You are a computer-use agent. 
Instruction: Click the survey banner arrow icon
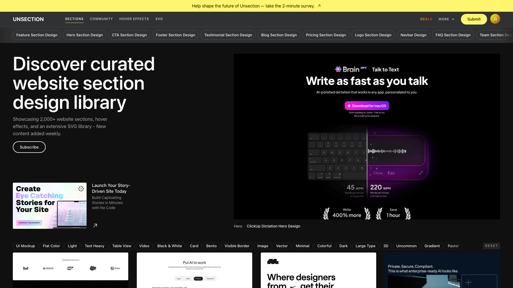[319, 6]
